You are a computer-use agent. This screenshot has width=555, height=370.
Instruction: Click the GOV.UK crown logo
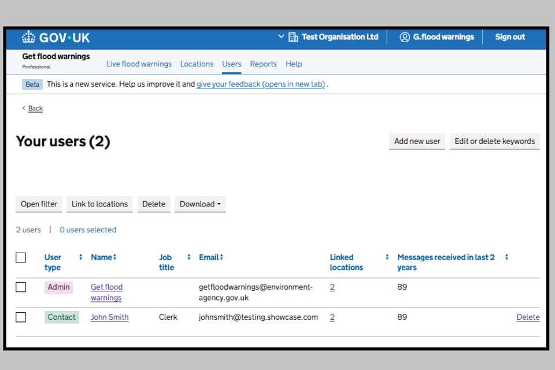[29, 38]
